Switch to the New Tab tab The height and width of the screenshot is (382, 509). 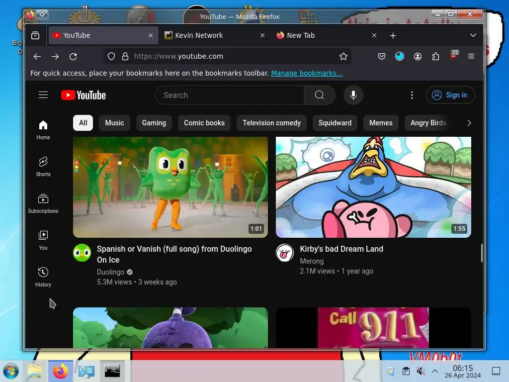(x=327, y=35)
